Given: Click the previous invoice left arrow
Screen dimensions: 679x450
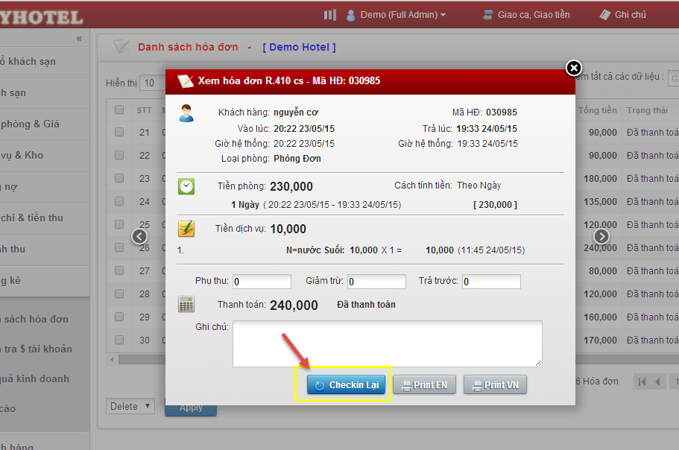Looking at the screenshot, I should (x=139, y=236).
